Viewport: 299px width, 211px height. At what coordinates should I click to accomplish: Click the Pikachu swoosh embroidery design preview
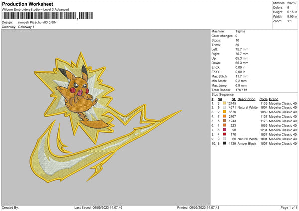(x=106, y=117)
